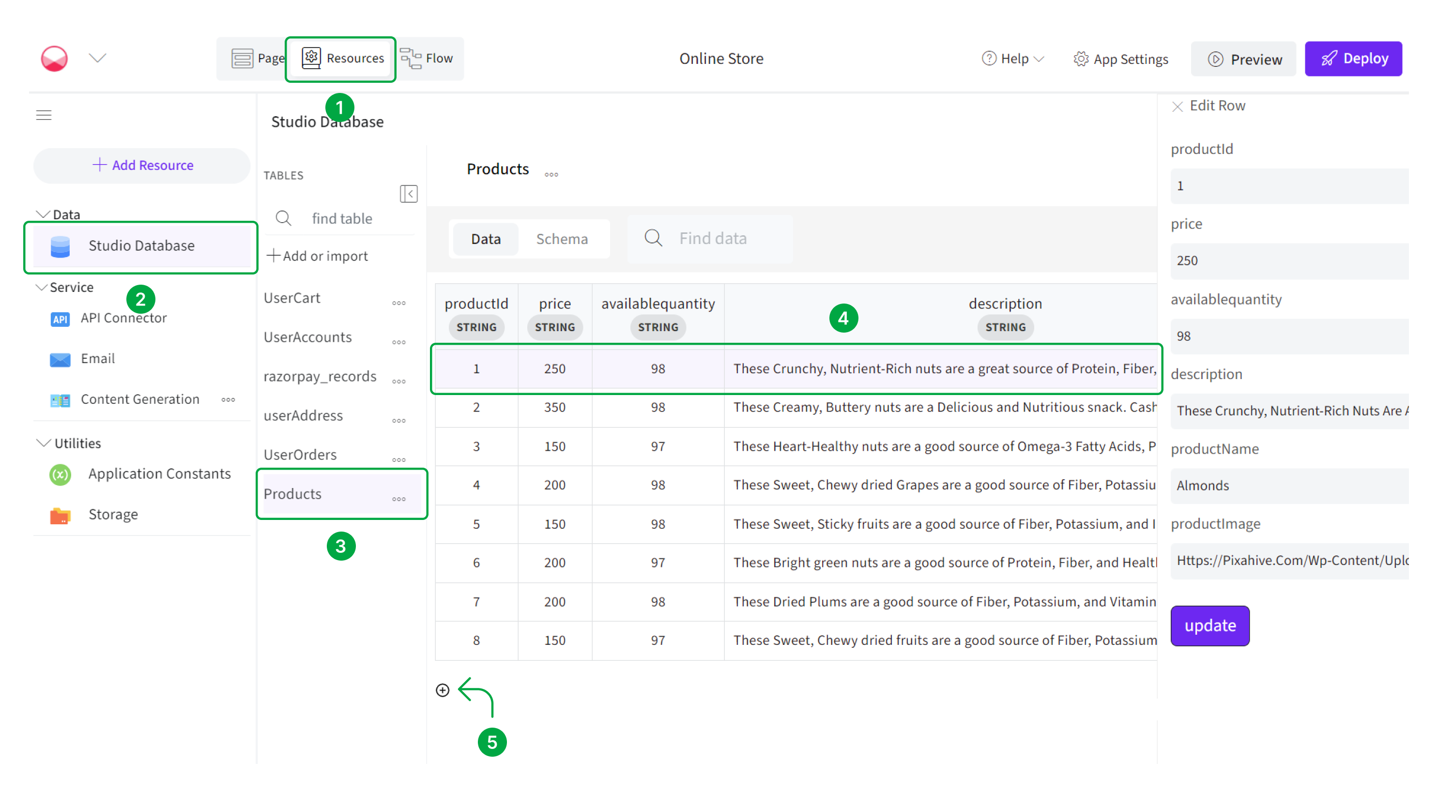This screenshot has width=1438, height=793.
Task: Open UserCart table options menu
Action: (x=398, y=303)
